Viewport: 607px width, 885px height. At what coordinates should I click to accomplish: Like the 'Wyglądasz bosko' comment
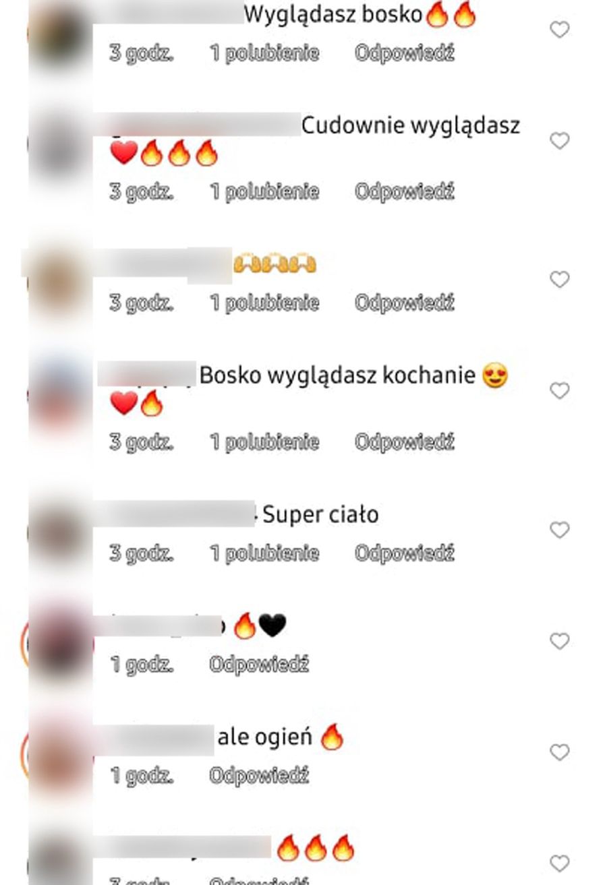[x=559, y=29]
